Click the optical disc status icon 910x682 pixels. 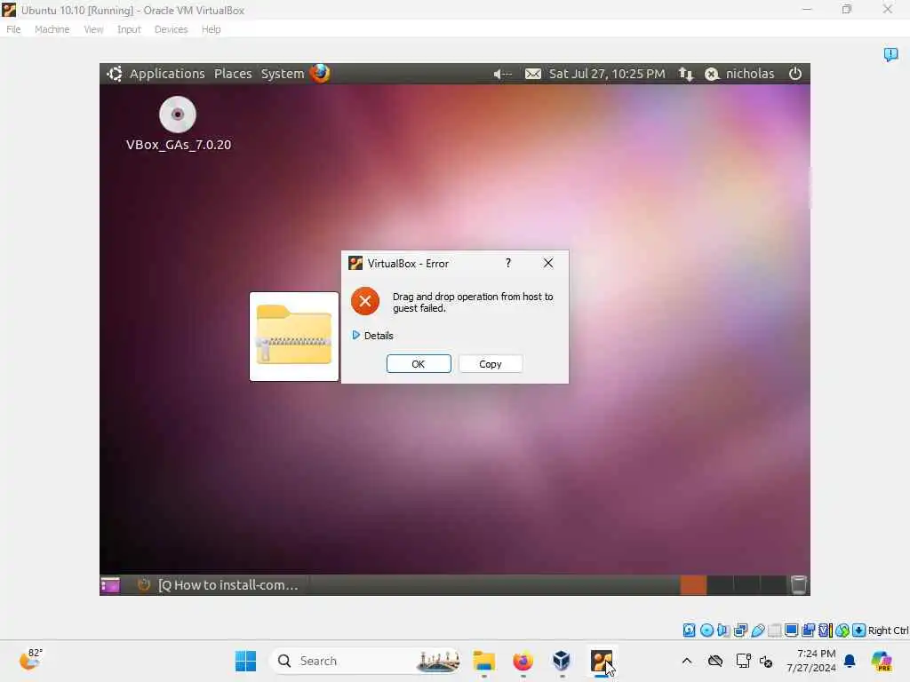click(x=706, y=630)
